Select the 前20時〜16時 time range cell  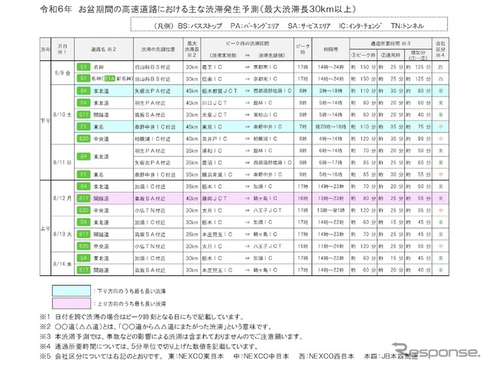(331, 127)
